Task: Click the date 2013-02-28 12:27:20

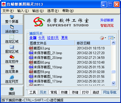Action: (91, 53)
